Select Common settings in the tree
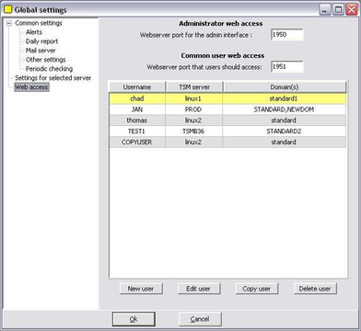Viewport: 361px width, 331px height. click(x=39, y=23)
